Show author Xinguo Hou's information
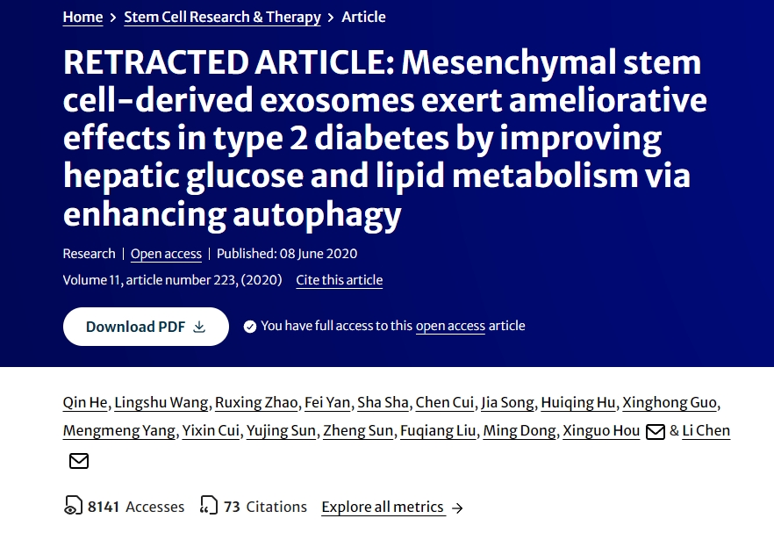 click(602, 431)
